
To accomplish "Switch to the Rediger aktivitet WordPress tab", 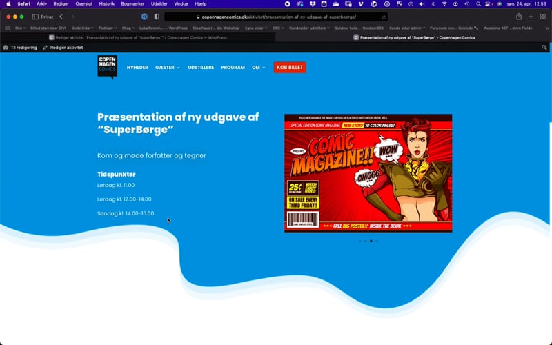I will [137, 37].
